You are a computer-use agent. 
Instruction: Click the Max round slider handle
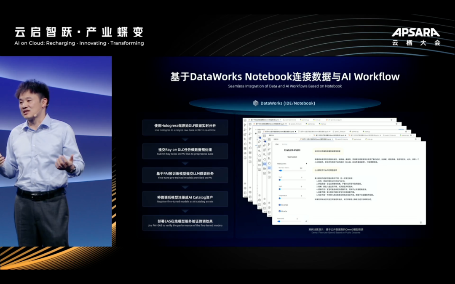279,221
